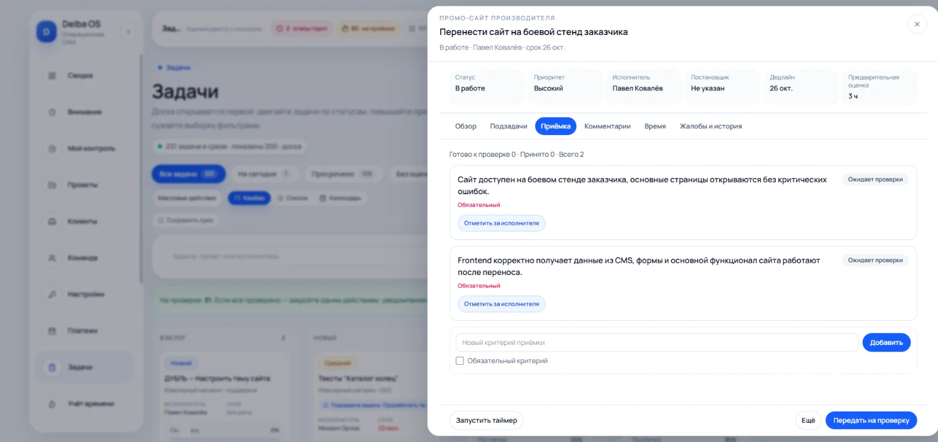938x442 pixels.
Task: Open the Время tab
Action: point(655,126)
